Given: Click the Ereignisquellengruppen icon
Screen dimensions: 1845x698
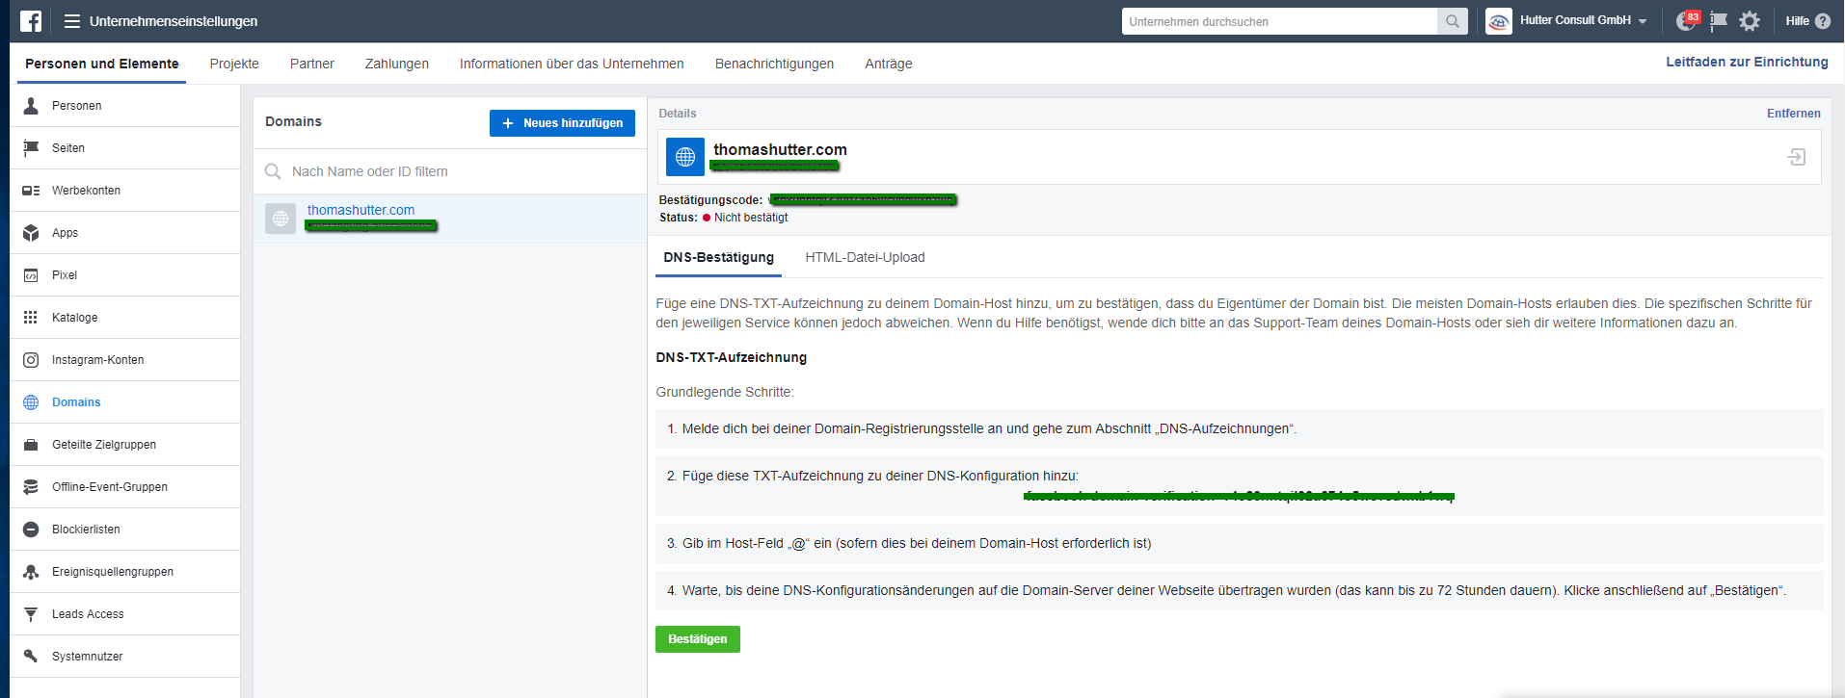Looking at the screenshot, I should pos(31,572).
